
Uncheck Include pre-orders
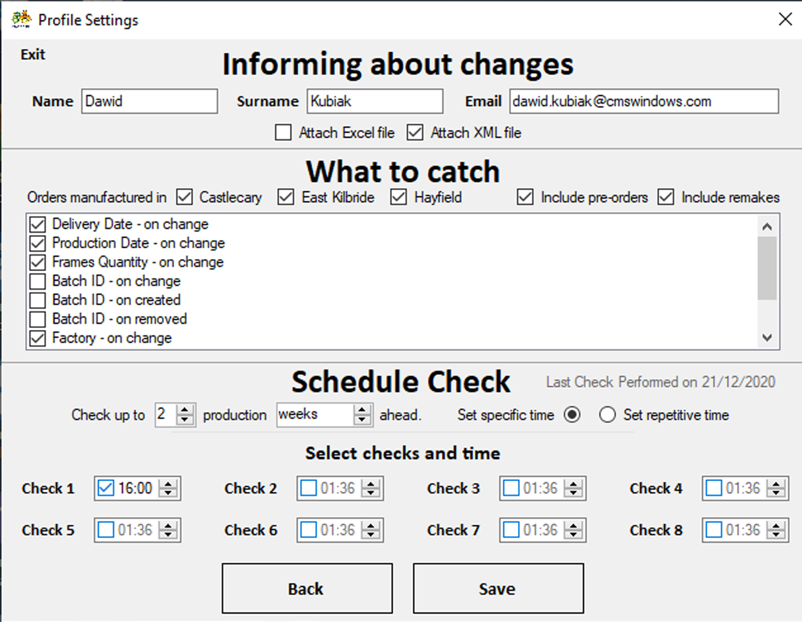525,197
